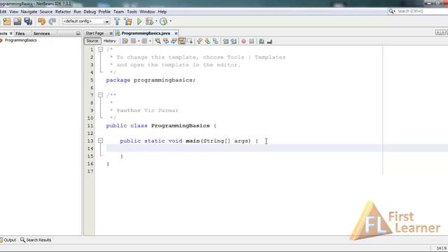Image resolution: width=448 pixels, height=252 pixels.
Task: Open the Debug Project dropdown arrow
Action: (156, 21)
